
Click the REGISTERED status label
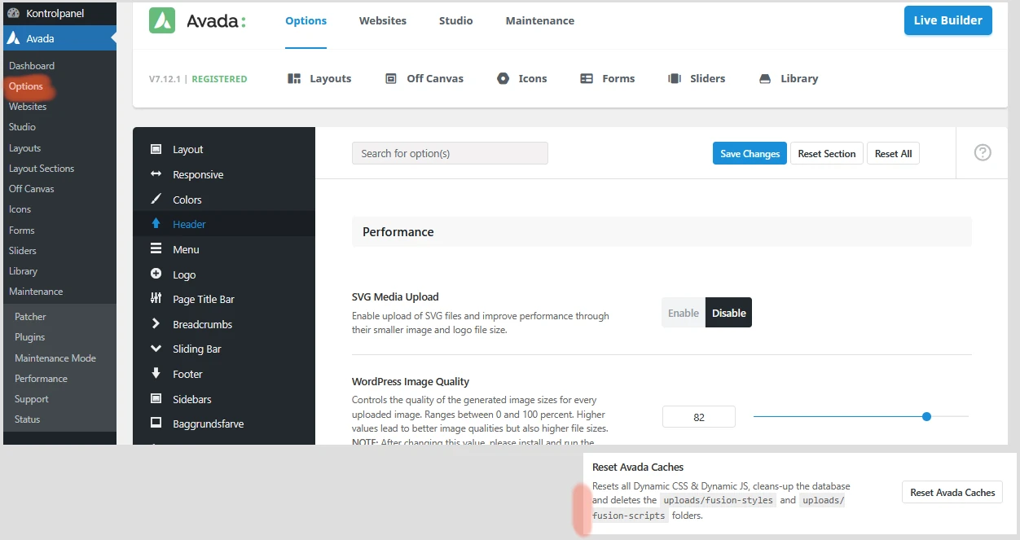click(x=219, y=79)
